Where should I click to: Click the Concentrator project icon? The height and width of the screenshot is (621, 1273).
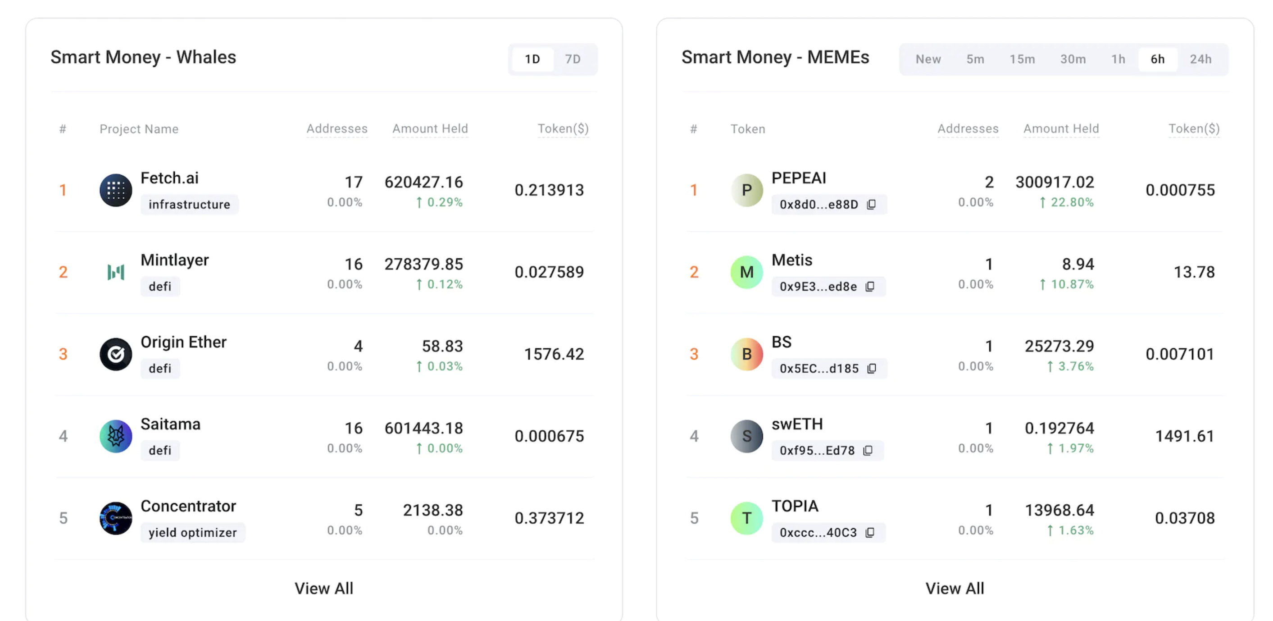pyautogui.click(x=116, y=518)
